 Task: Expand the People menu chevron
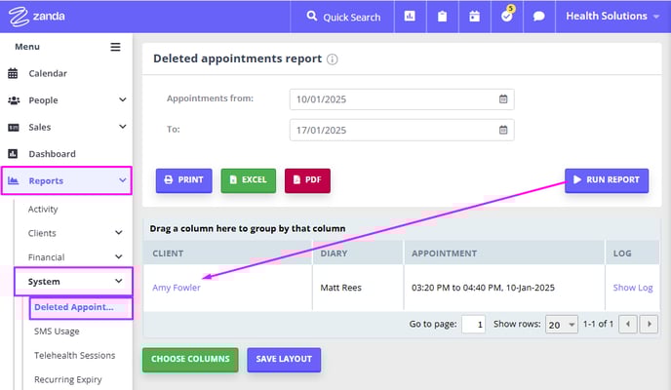(x=122, y=99)
